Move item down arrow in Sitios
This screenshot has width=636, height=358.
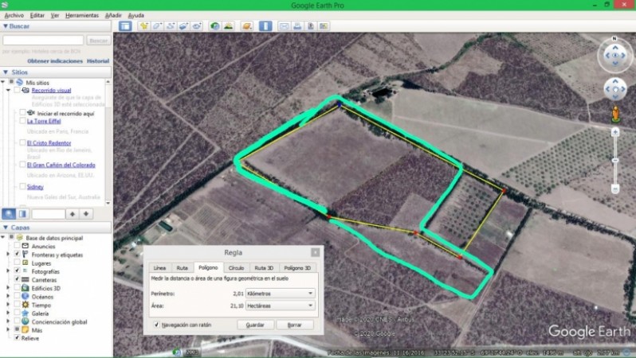(86, 214)
